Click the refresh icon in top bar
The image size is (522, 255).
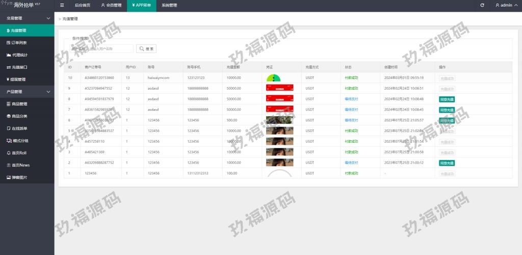tap(482, 5)
